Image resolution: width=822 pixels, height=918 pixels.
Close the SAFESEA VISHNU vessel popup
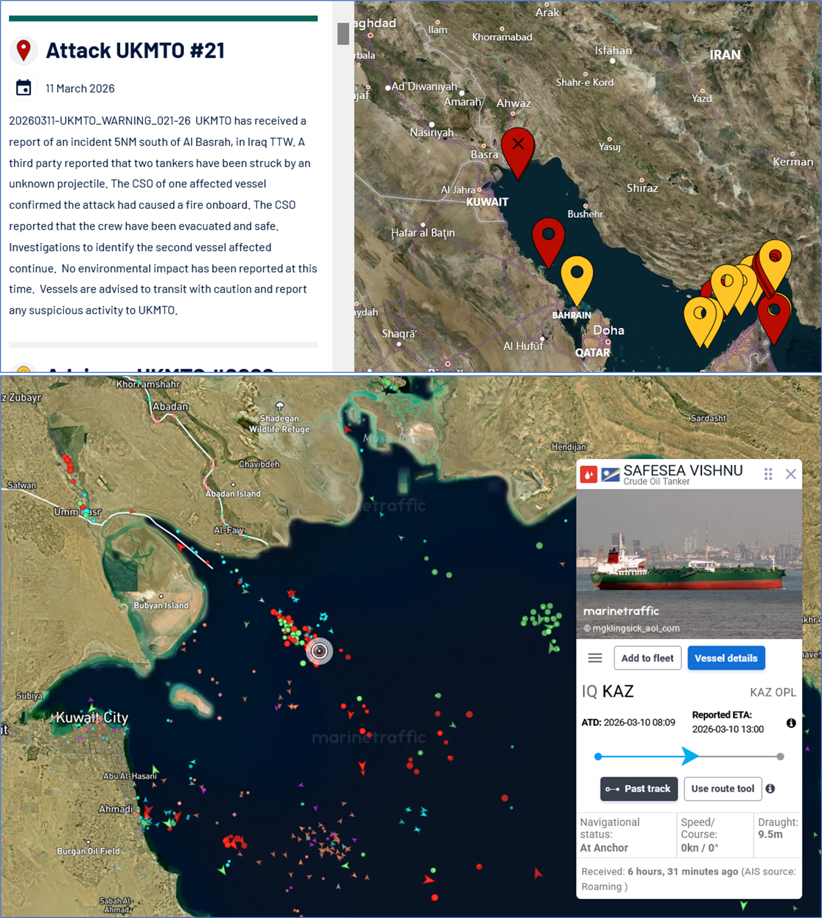coord(791,474)
